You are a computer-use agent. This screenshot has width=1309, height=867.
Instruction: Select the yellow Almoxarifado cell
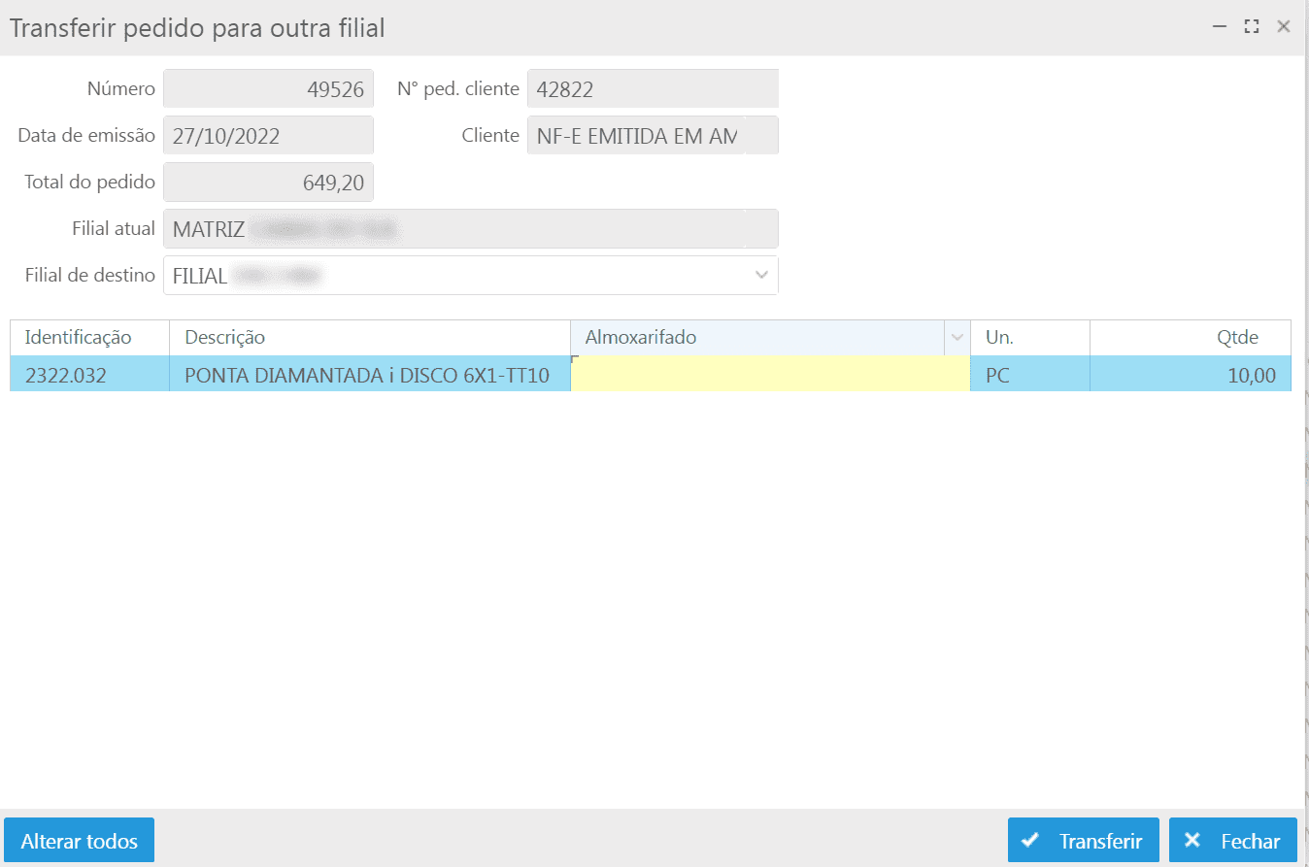(769, 375)
